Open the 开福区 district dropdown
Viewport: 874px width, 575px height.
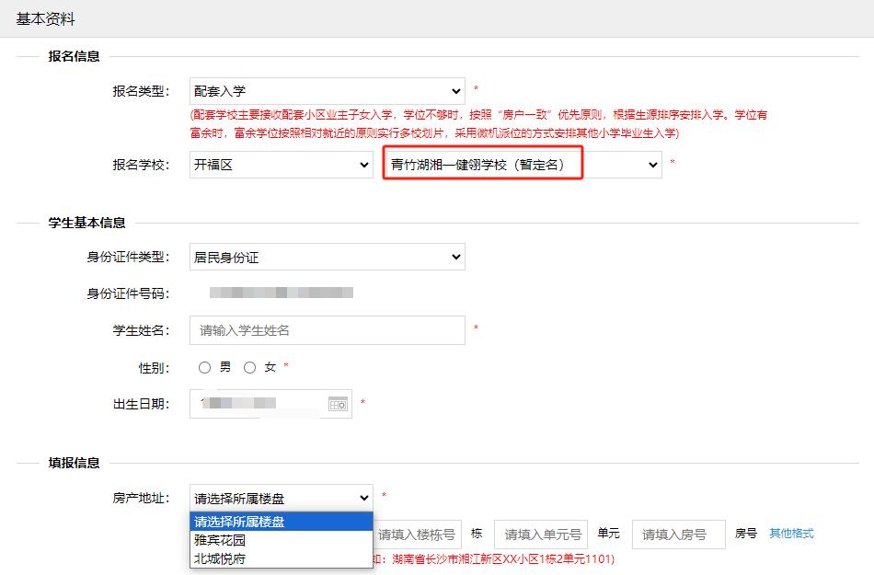click(x=281, y=165)
